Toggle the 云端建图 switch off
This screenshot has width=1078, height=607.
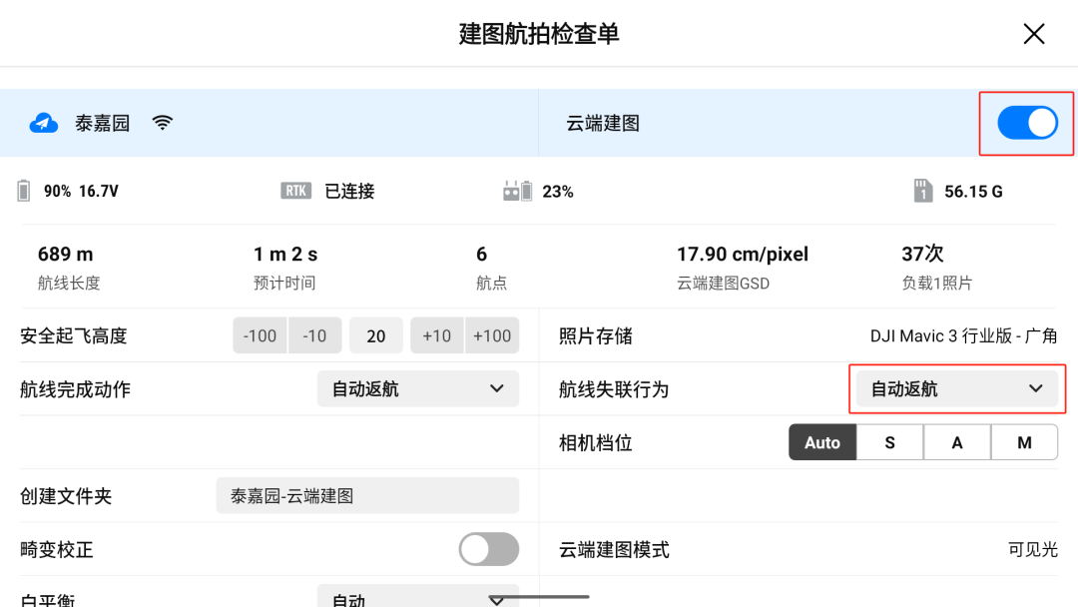(x=1027, y=123)
